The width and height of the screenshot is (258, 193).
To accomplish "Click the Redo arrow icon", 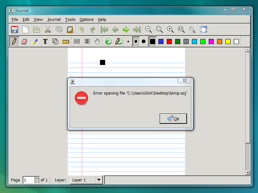I will [93, 29].
